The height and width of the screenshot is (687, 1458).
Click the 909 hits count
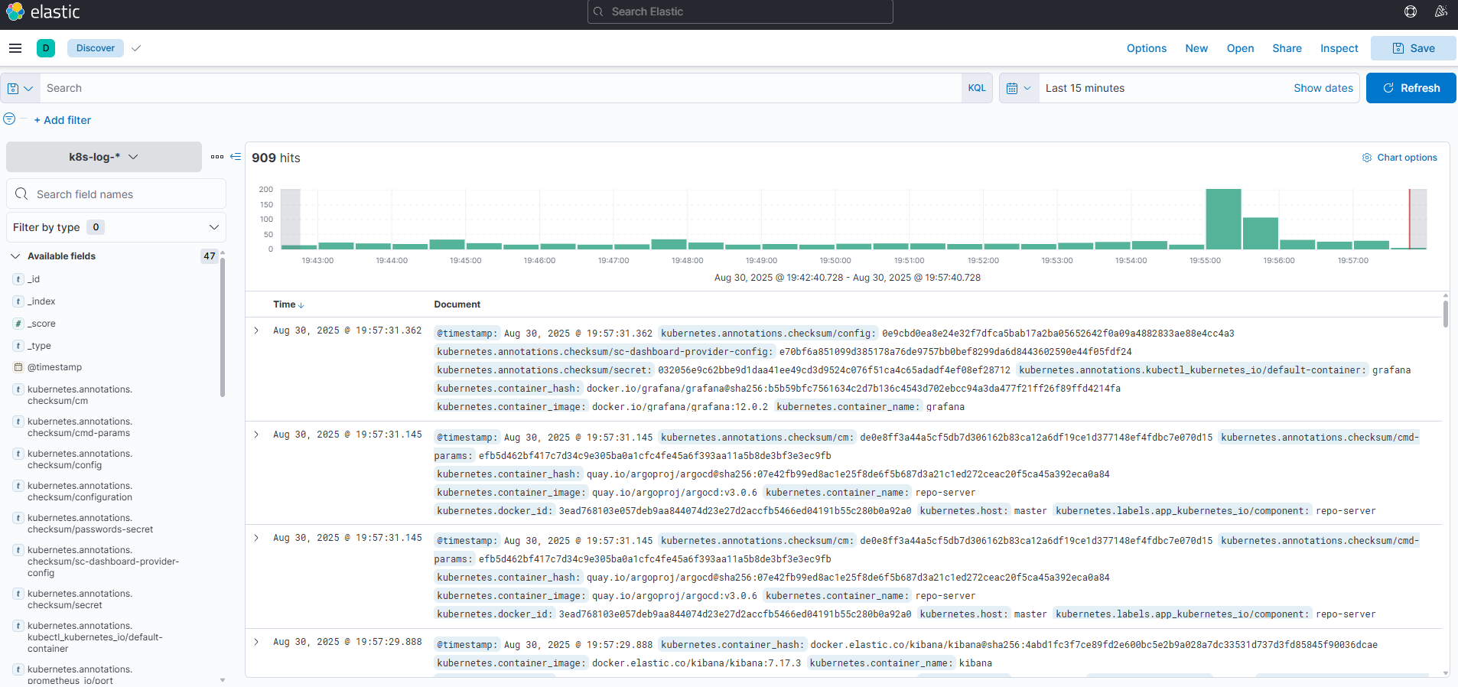(x=276, y=158)
